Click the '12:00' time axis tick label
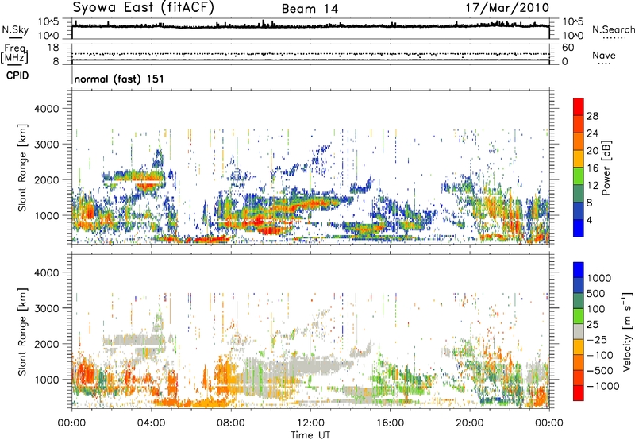Image resolution: width=635 pixels, height=440 pixels. click(310, 423)
